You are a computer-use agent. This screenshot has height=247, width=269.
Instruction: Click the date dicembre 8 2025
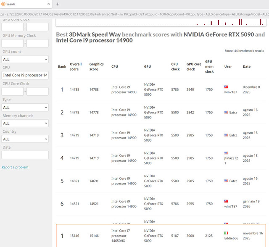[x=251, y=89]
